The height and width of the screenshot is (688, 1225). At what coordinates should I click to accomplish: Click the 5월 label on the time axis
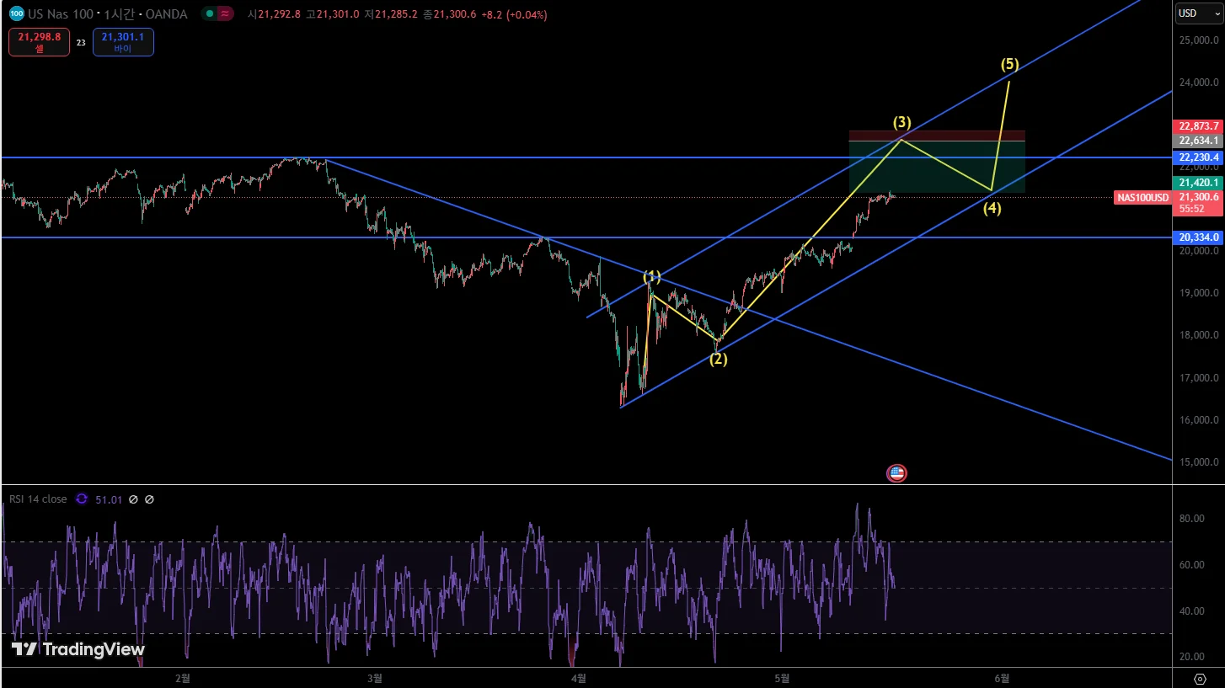tap(782, 678)
